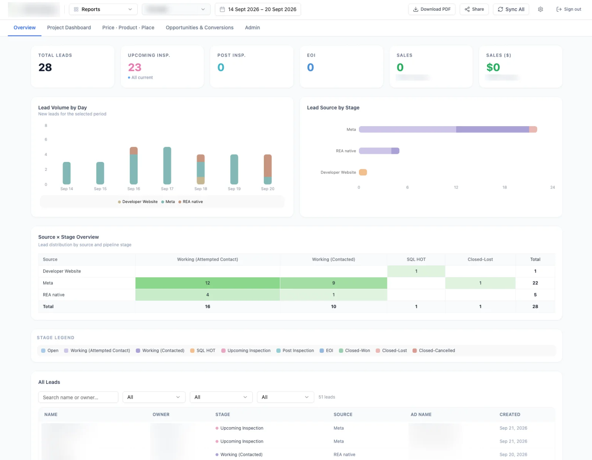Click the Sep 20, 2026 created date
This screenshot has height=460, width=592.
coord(513,454)
